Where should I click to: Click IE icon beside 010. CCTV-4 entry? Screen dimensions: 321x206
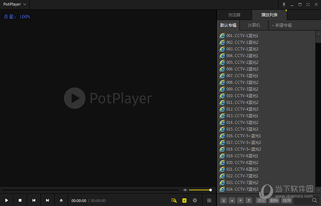pos(222,96)
